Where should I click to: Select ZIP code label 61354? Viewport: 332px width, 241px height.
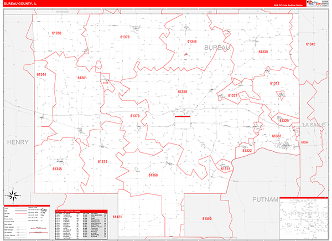click(x=305, y=142)
